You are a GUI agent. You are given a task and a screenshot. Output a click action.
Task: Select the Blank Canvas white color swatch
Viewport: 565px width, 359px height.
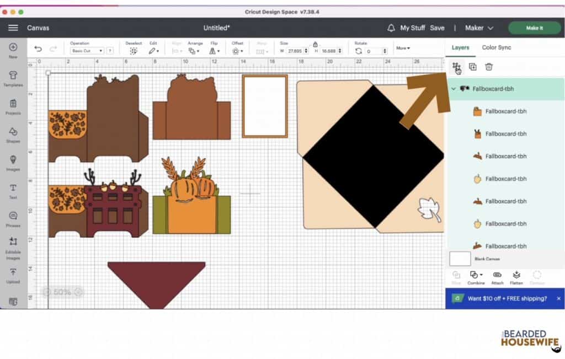[x=460, y=258]
